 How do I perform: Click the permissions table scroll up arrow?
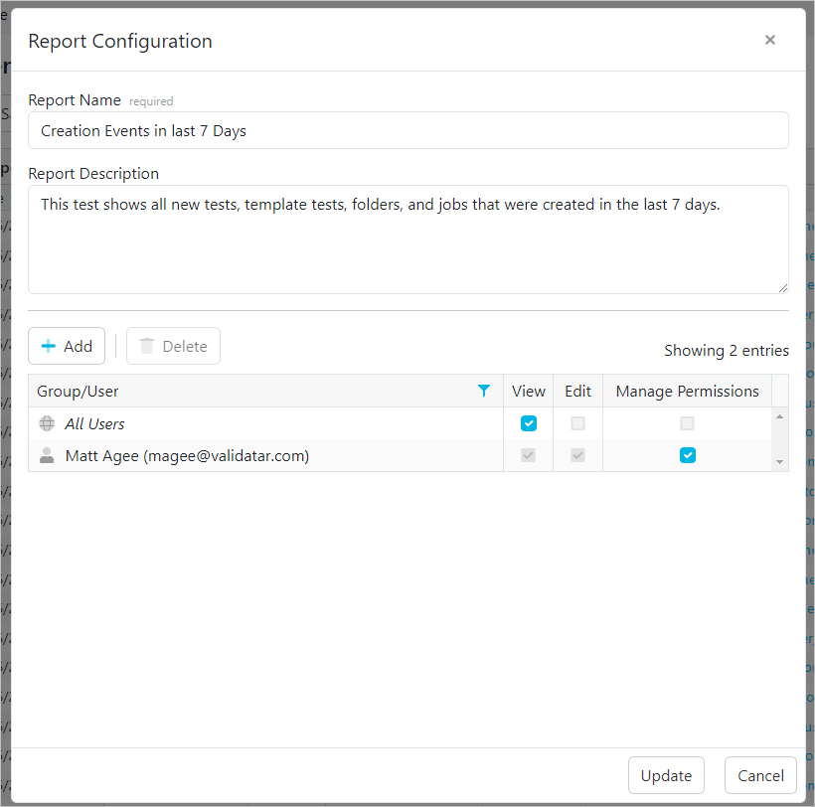click(x=779, y=416)
